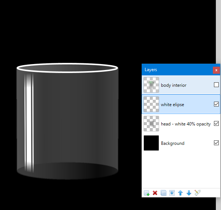Close the Layers panel
The height and width of the screenshot is (210, 221).
click(x=216, y=70)
